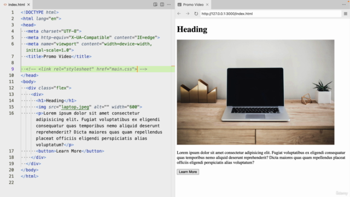Viewport: 350px width, 197px height.
Task: Open editor more actions ellipsis
Action: [x=169, y=4]
